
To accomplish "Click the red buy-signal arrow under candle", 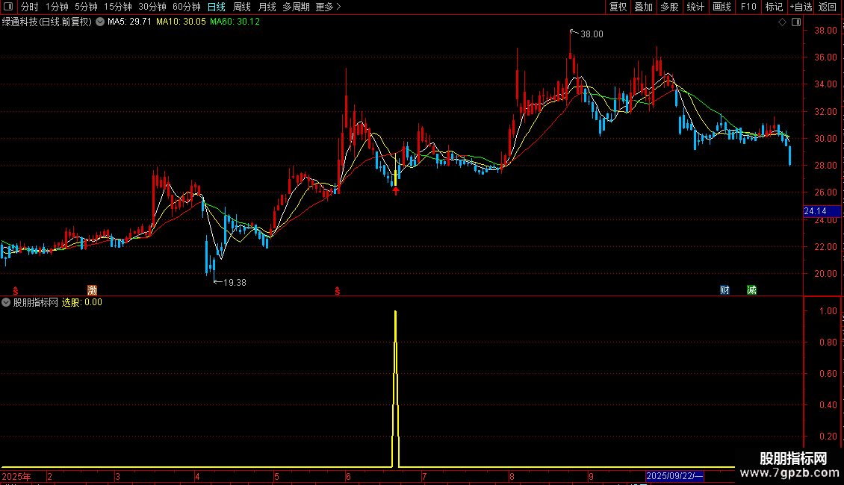I will tap(396, 190).
